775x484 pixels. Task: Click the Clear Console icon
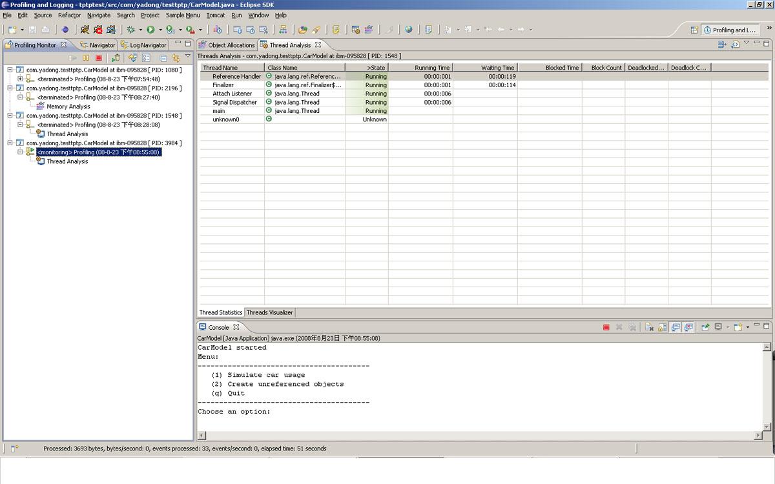pyautogui.click(x=649, y=327)
